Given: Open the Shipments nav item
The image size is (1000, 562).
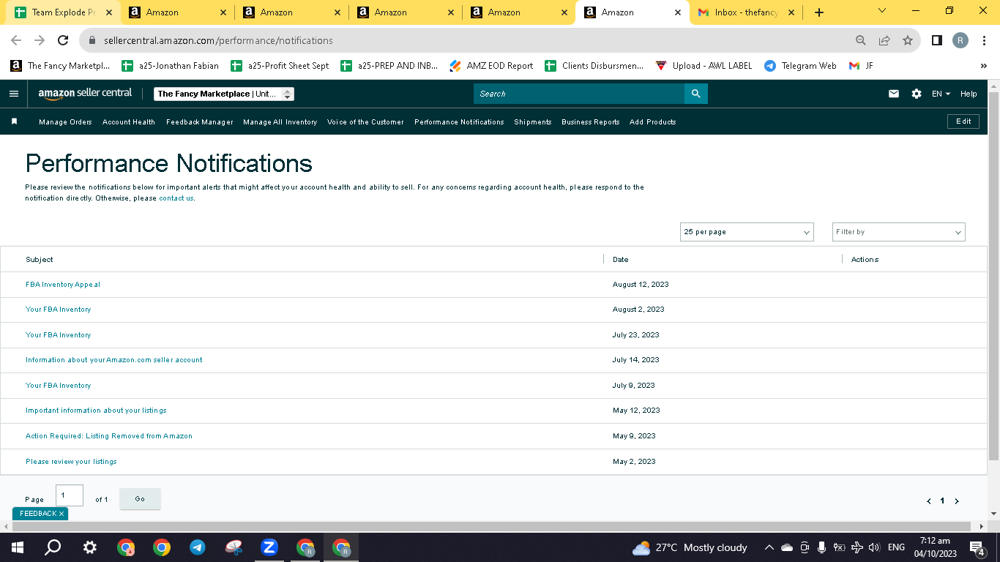Looking at the screenshot, I should click(x=532, y=122).
